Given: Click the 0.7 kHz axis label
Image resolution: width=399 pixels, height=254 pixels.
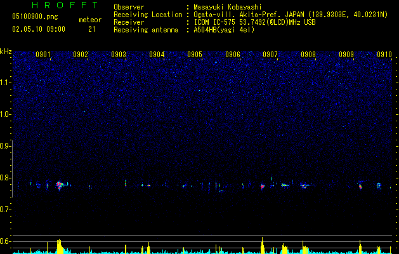Looking at the screenshot, I should (x=5, y=210).
